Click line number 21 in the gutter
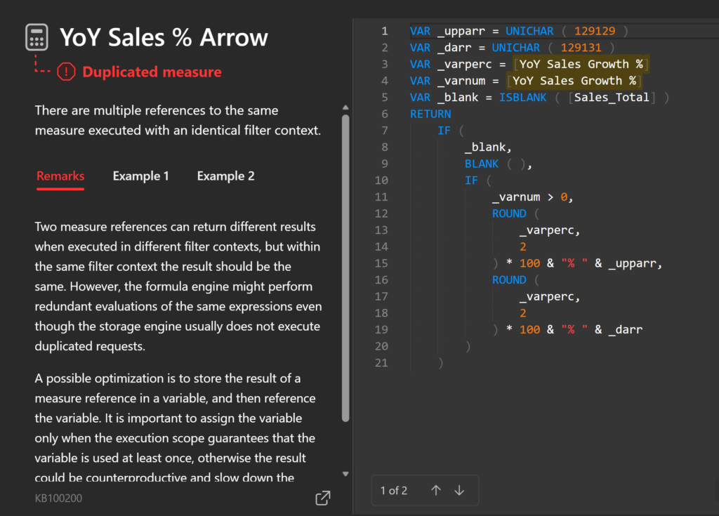This screenshot has width=719, height=516. tap(381, 362)
